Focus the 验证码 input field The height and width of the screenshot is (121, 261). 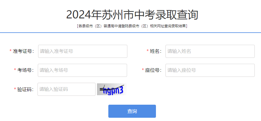point(66,89)
